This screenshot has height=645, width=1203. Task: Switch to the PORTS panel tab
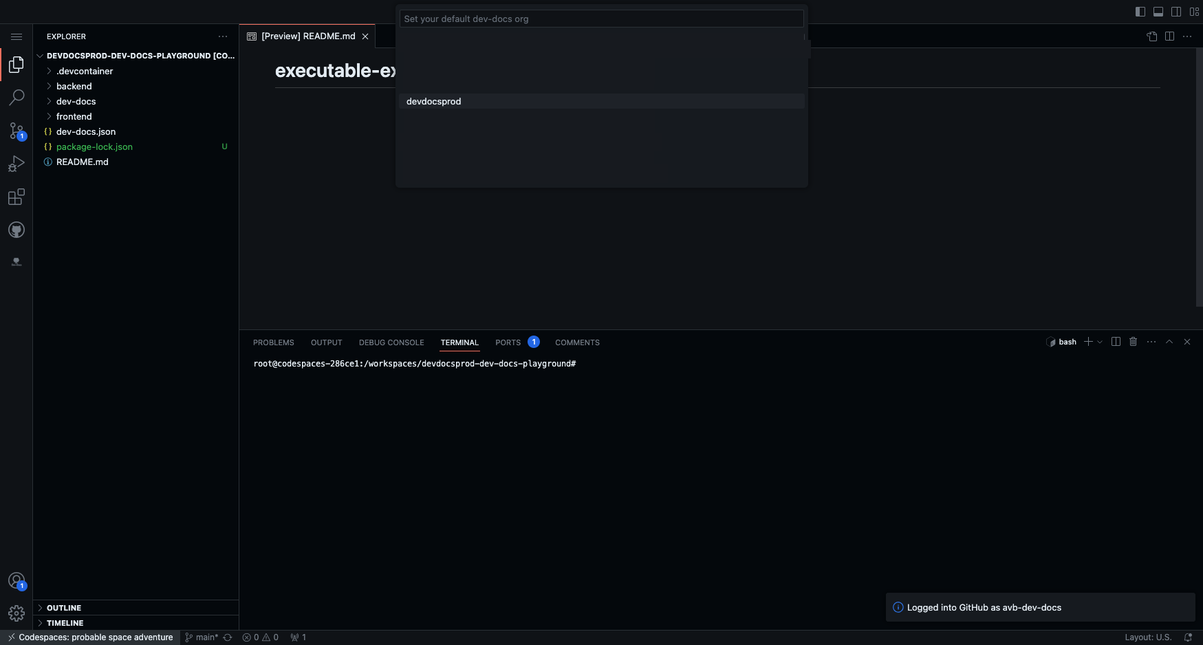coord(508,342)
